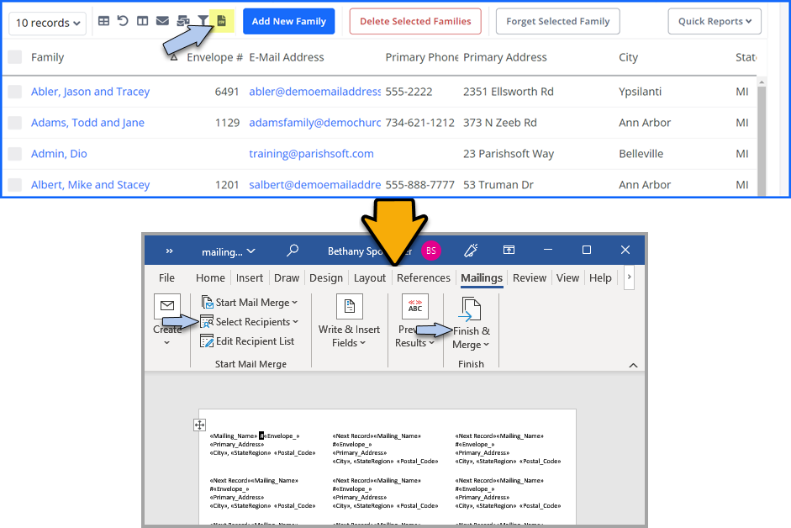Open the column chooser icon
The image size is (791, 528).
[x=143, y=21]
